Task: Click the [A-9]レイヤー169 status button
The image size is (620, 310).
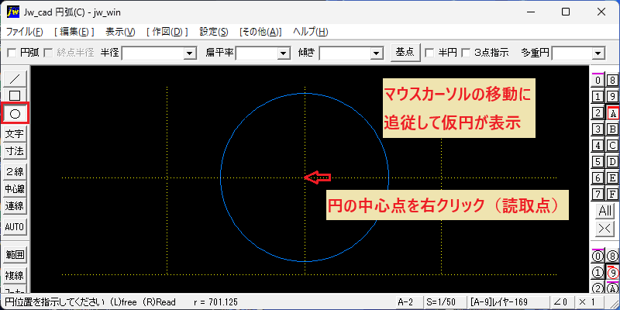Action: tap(508, 302)
